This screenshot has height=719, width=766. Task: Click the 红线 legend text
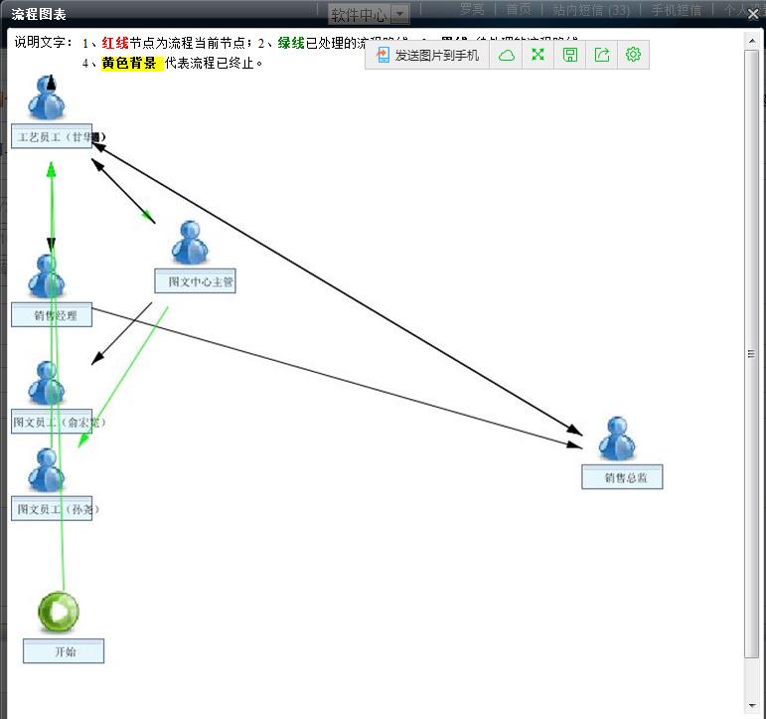[115, 43]
